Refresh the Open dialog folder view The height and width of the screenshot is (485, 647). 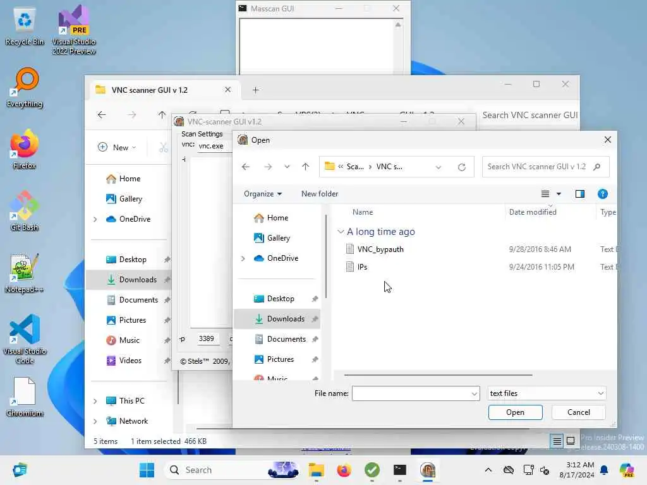click(462, 167)
